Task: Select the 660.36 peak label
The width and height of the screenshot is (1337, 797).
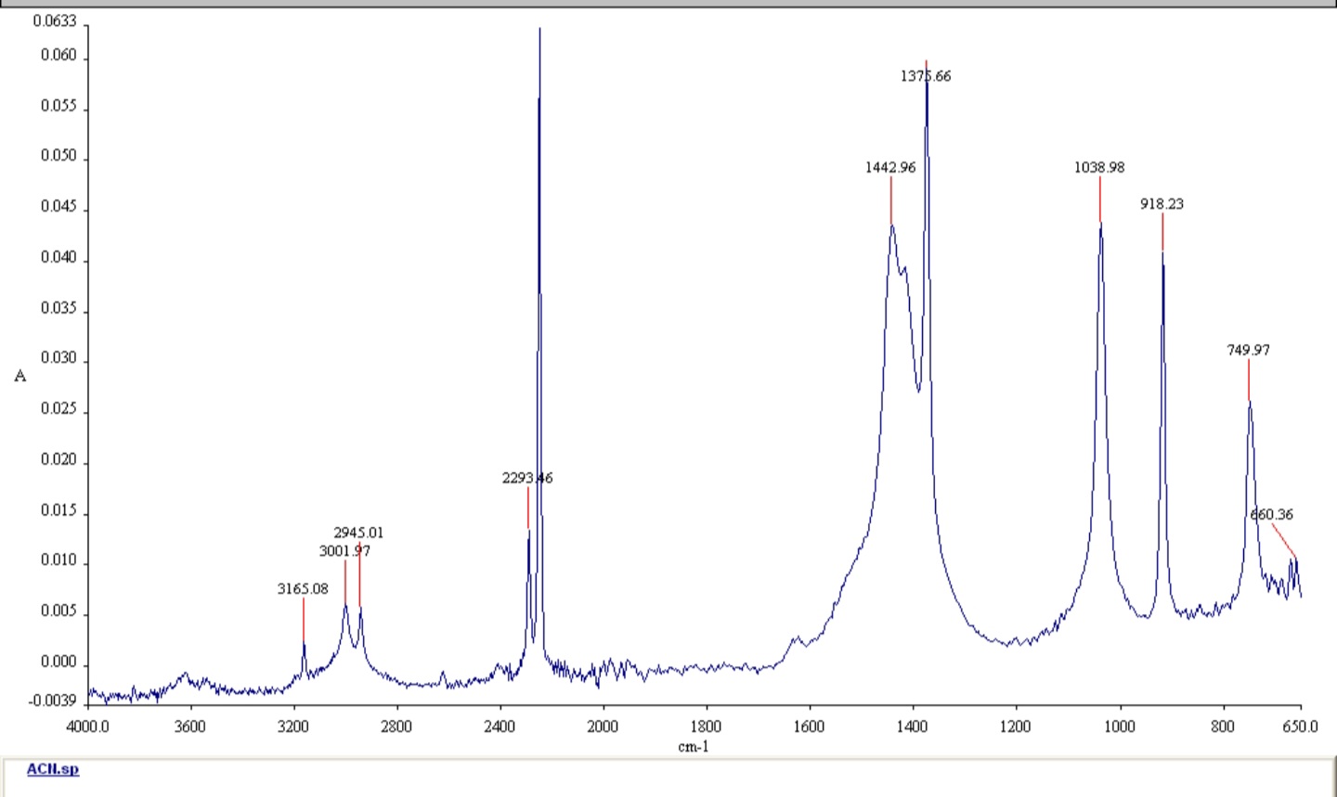Action: [1272, 515]
